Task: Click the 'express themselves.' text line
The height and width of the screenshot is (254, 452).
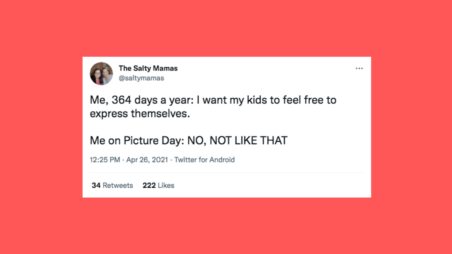Action: point(140,114)
